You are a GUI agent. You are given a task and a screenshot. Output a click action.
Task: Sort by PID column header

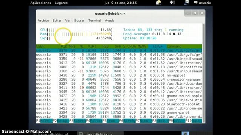64,46
